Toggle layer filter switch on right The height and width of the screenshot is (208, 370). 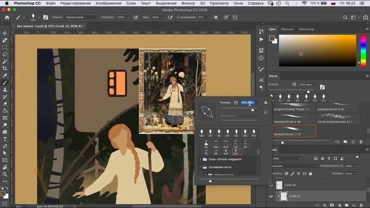coord(357,157)
